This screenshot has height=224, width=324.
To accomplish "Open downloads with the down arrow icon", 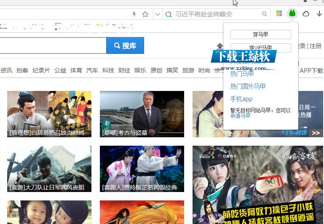I will [x=319, y=14].
